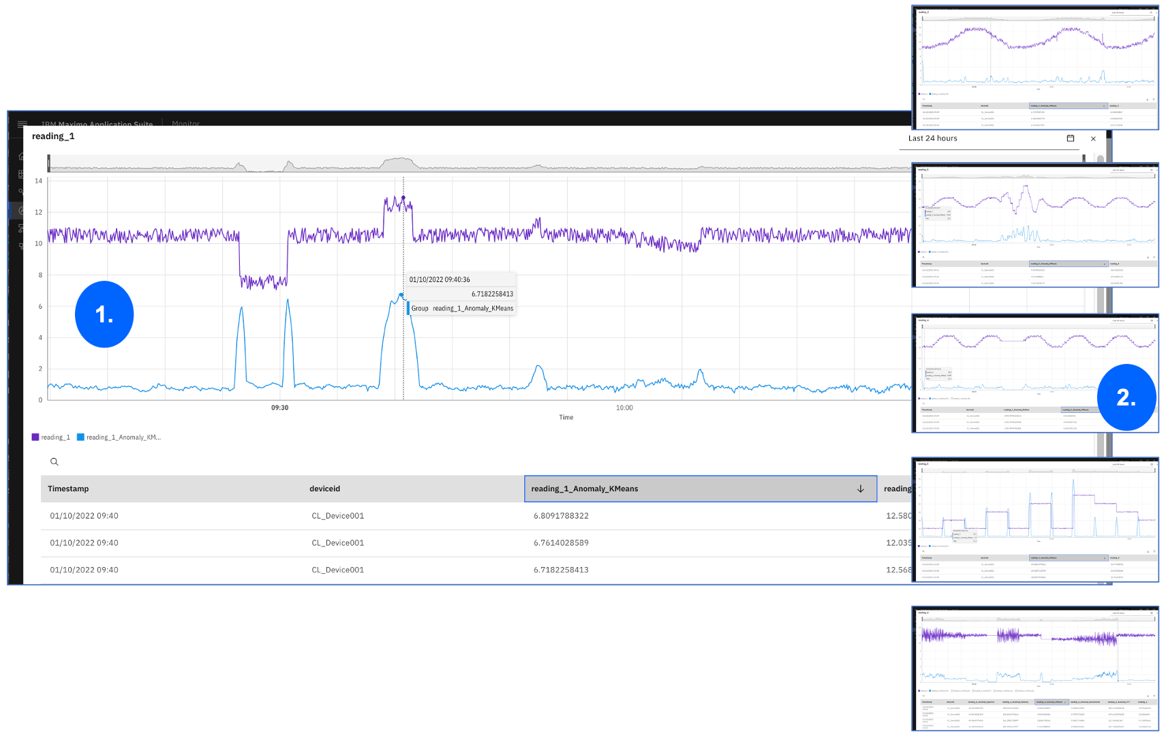Click the purple reading_1 legend swatch

click(x=35, y=438)
